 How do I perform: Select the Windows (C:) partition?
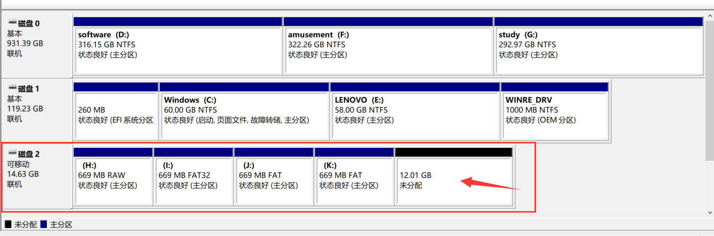coord(244,111)
